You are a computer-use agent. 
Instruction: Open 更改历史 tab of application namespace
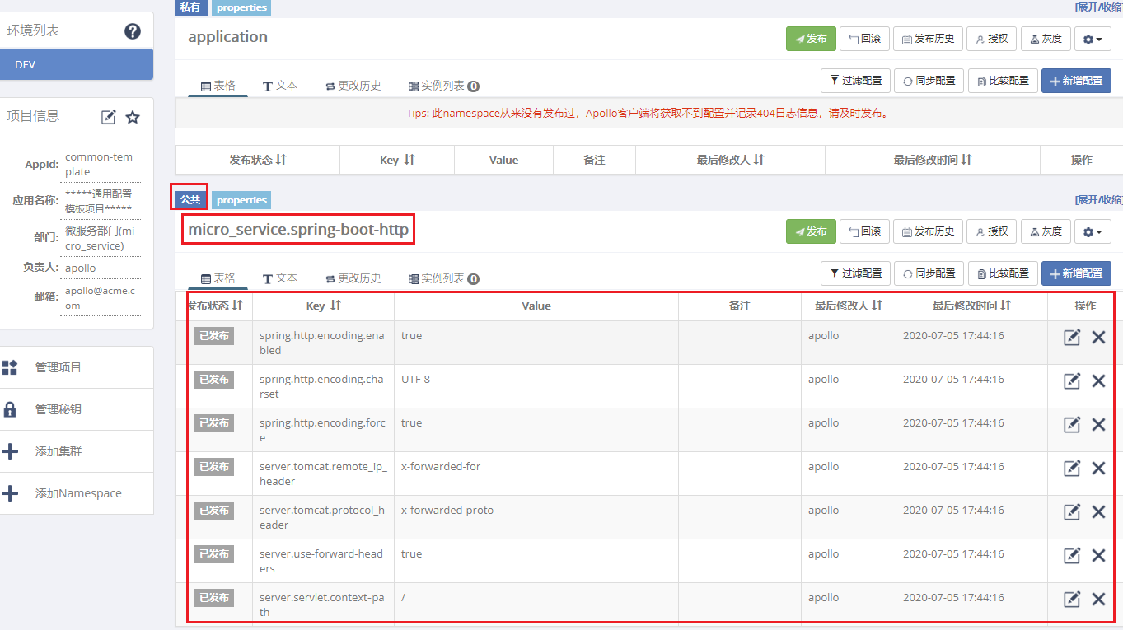tap(353, 86)
